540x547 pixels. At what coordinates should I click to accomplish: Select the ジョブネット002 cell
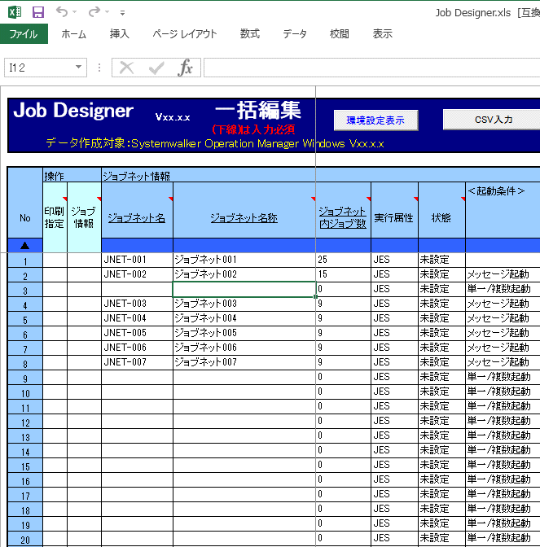point(244,274)
